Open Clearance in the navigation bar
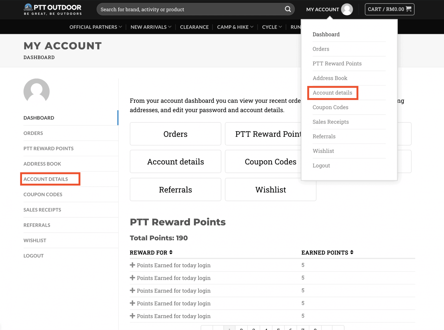 (x=194, y=27)
